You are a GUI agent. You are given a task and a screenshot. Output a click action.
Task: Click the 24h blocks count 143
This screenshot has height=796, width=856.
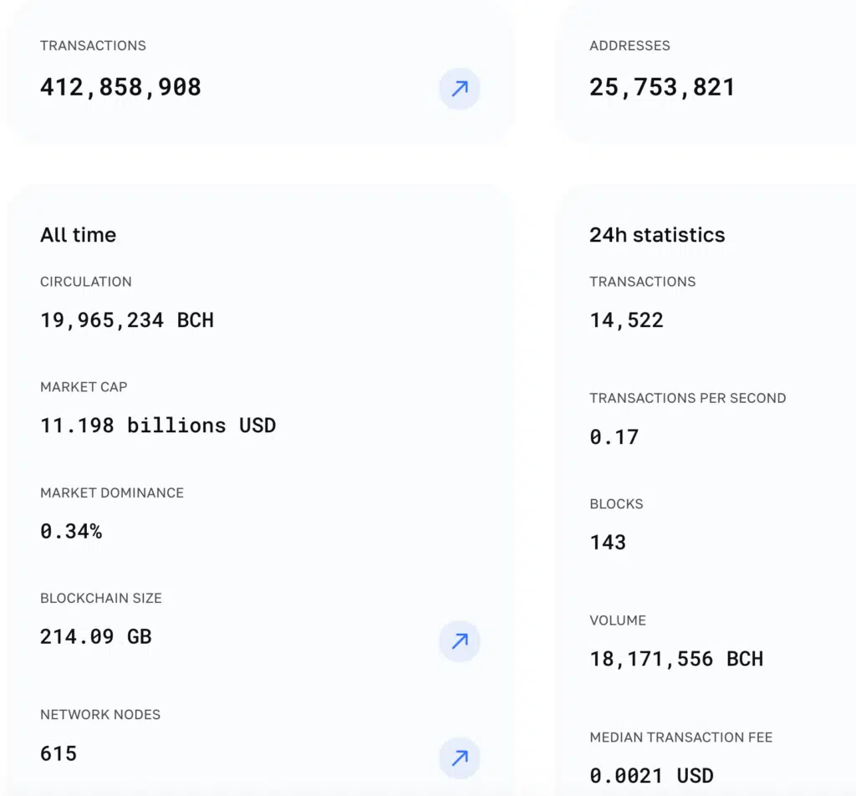click(608, 543)
